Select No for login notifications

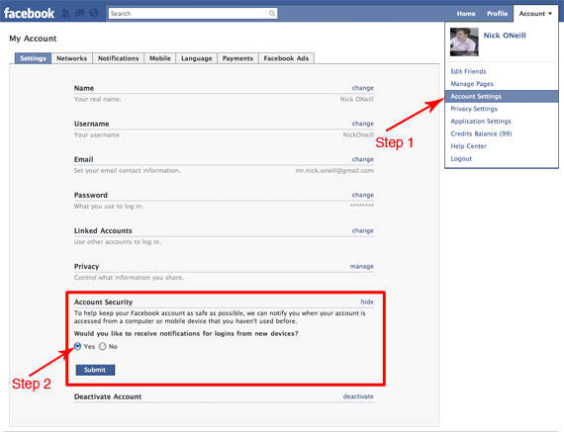pyautogui.click(x=103, y=346)
